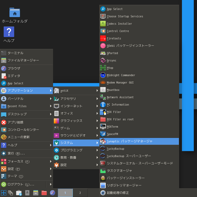Click the PC Information blue info icon
Image resolution: width=197 pixels, height=197 pixels.
[x=103, y=105]
